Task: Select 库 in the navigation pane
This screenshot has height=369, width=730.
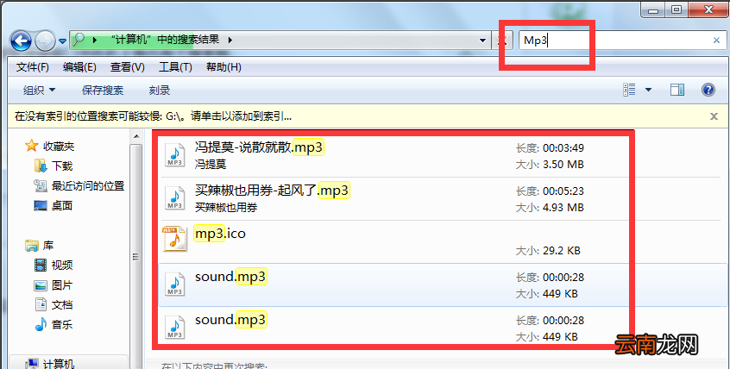Action: [48, 245]
